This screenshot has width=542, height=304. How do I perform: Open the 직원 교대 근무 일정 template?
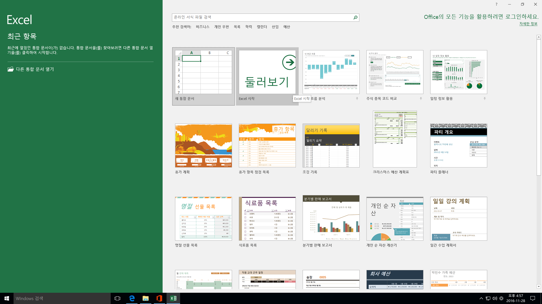pos(267,280)
